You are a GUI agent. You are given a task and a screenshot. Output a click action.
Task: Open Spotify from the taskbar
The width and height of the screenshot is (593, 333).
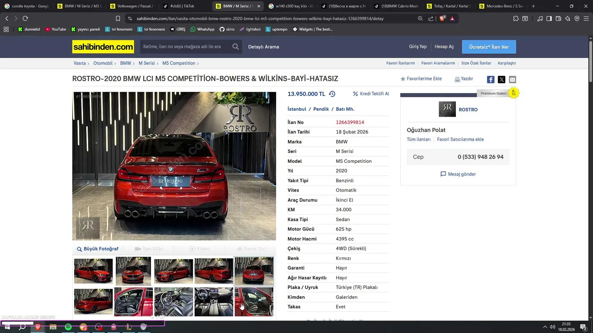[68, 327]
